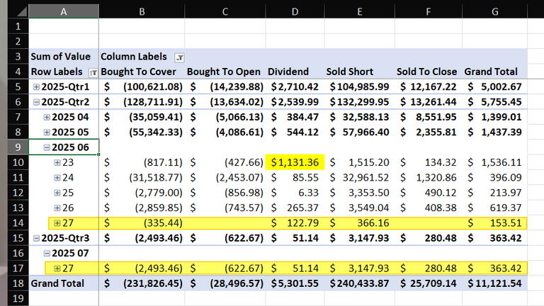Expand day 23 under 2025 06
This screenshot has width=544, height=306.
(57, 162)
